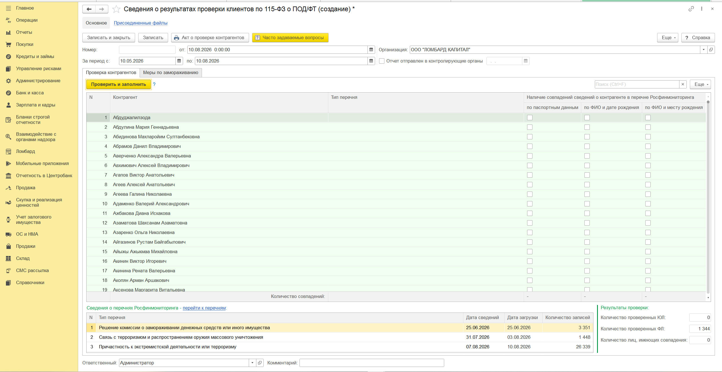This screenshot has width=722, height=372.
Task: Open the top toolbar Еще menu
Action: coord(668,38)
